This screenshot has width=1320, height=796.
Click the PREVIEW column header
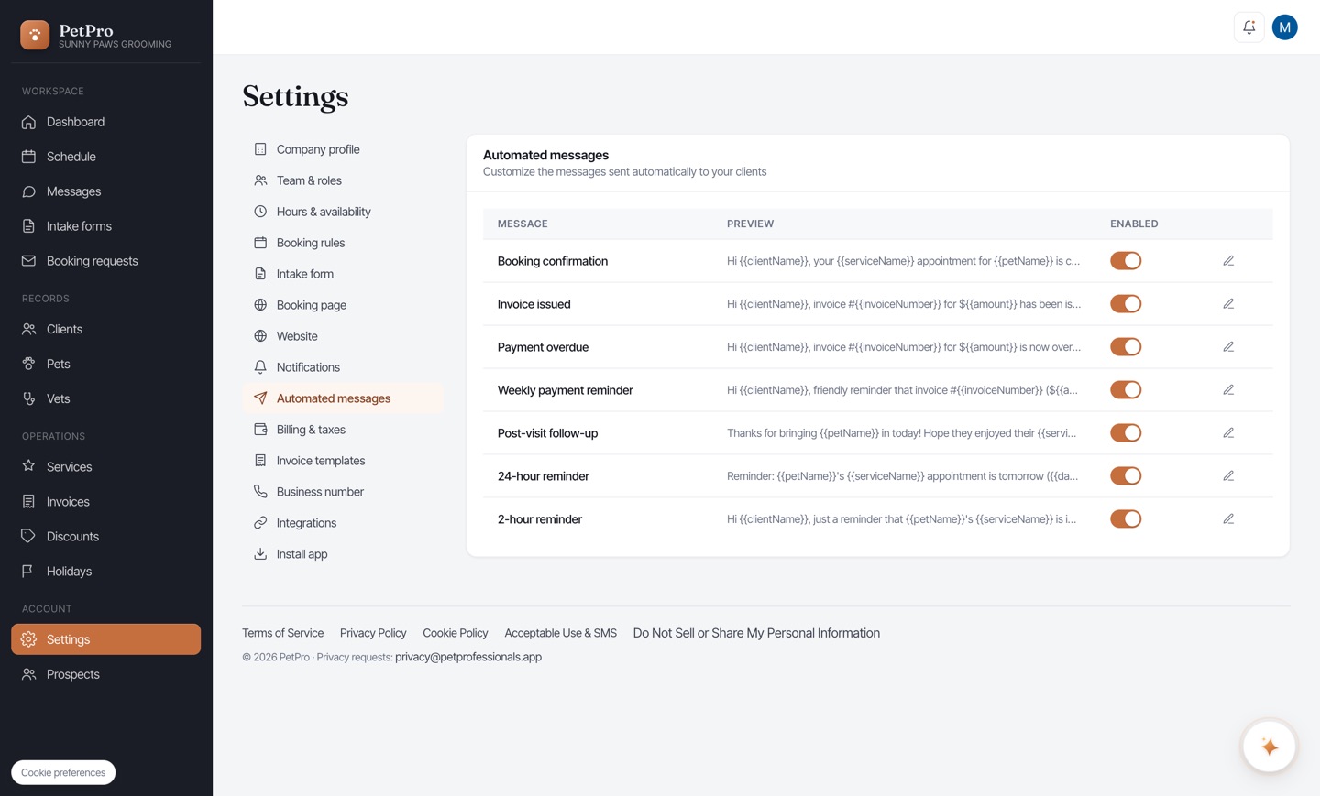tap(750, 224)
